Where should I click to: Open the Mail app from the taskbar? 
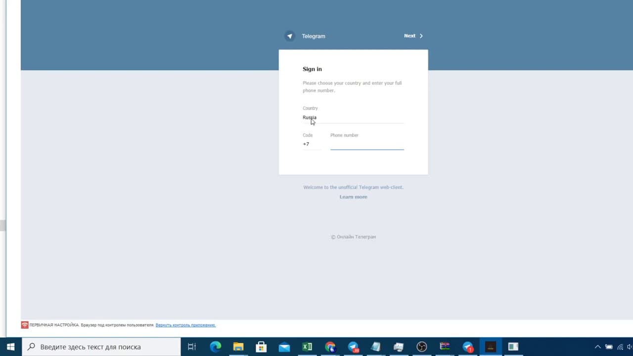click(284, 347)
